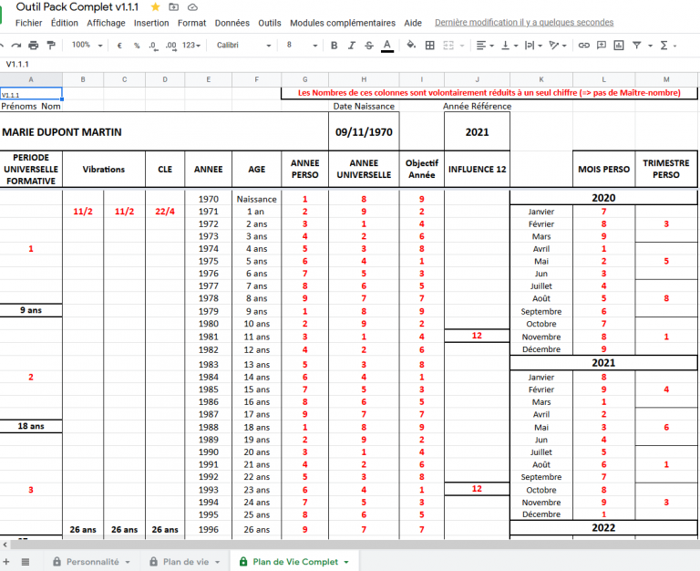Toggle strikethrough formatting
The width and height of the screenshot is (700, 571).
(x=369, y=45)
